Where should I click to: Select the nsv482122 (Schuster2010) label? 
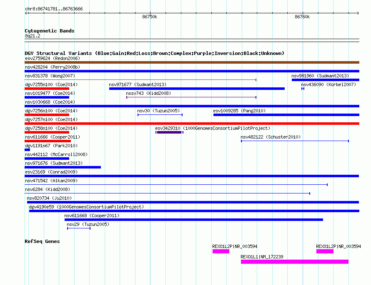[271, 137]
